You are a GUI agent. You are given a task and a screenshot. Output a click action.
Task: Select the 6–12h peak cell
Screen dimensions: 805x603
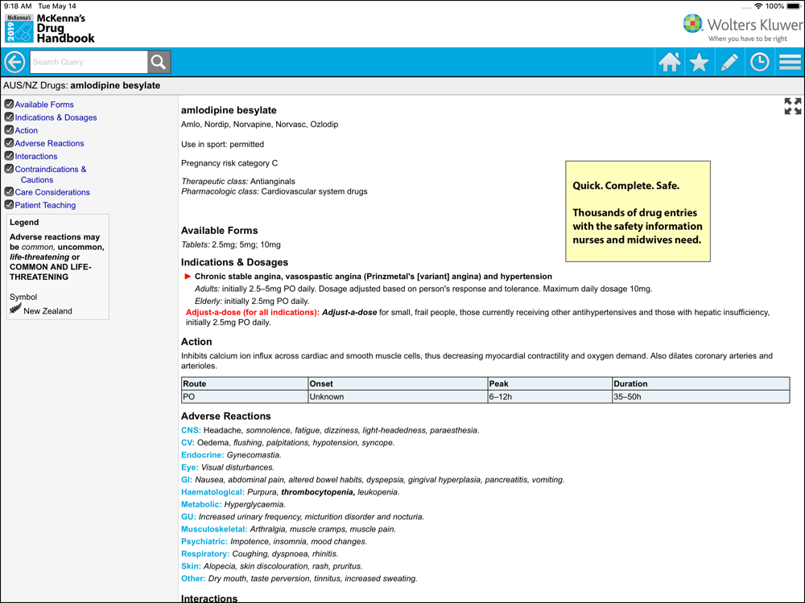pos(550,396)
